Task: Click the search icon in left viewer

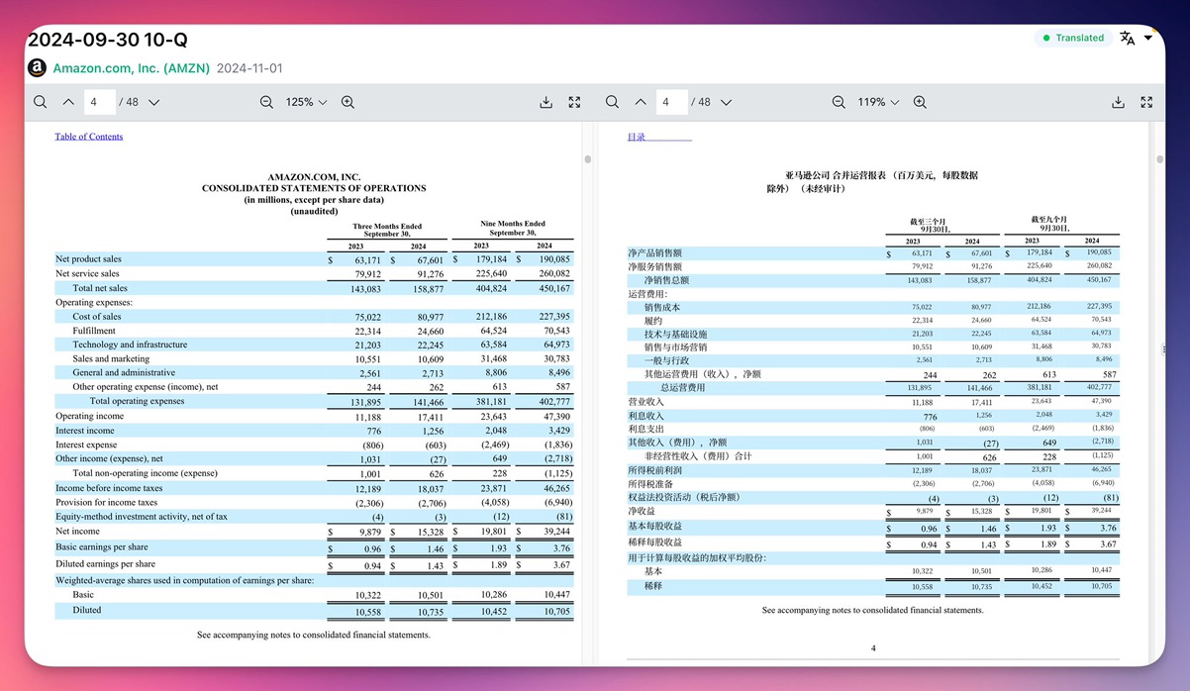Action: click(40, 102)
